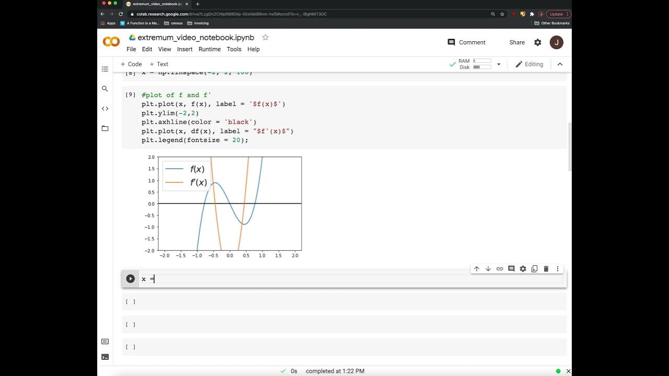Click code line plt.ylim(-2,2)
669x376 pixels.
tap(170, 113)
